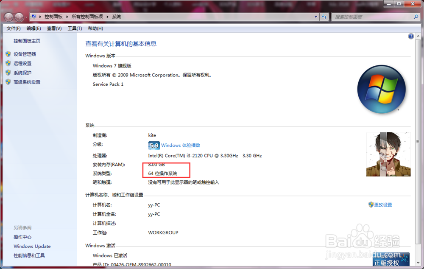Expand arrow after 所有控制面板项 breadcrumb

point(107,17)
